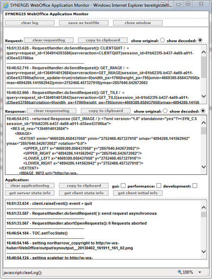Clear the application log
This screenshot has height=279, width=212.
coord(30,186)
